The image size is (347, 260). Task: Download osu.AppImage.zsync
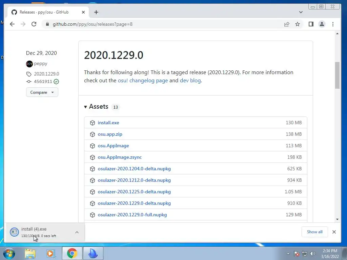pyautogui.click(x=120, y=157)
